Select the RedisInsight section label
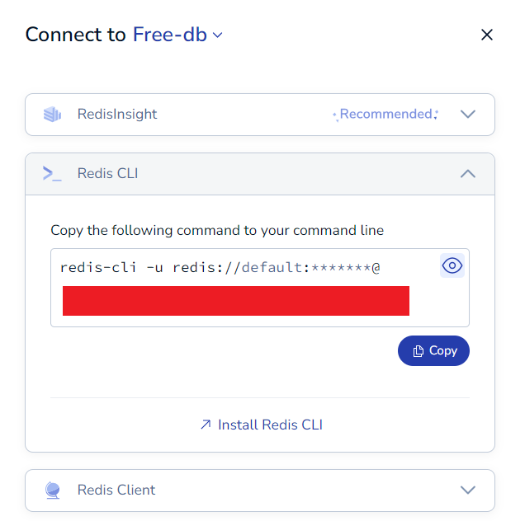 [x=117, y=114]
